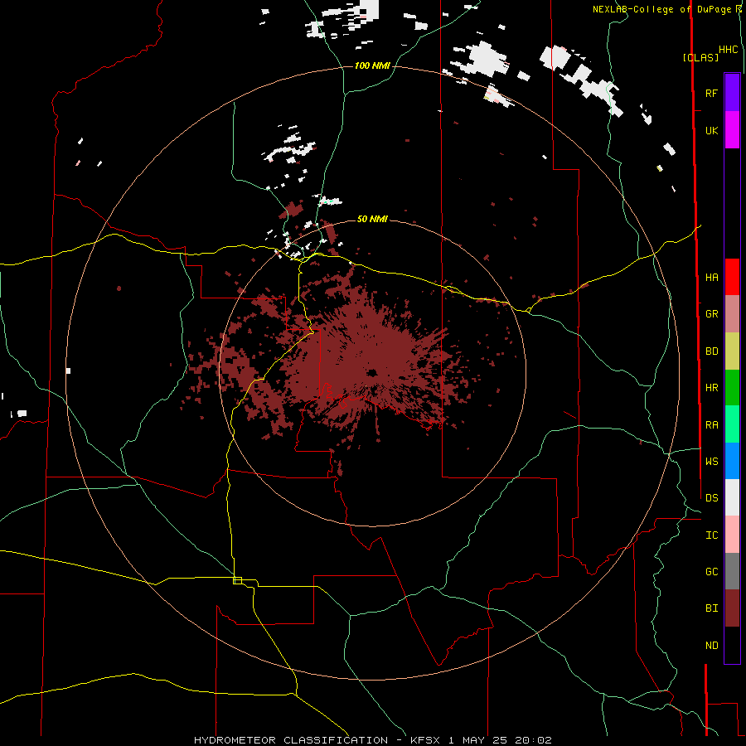Click the GC legend label text
The width and height of the screenshot is (746, 746).
click(x=712, y=572)
